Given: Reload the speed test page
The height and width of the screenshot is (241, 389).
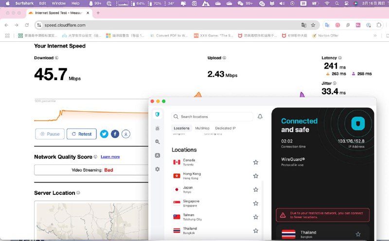Looking at the screenshot, I should point(27,25).
